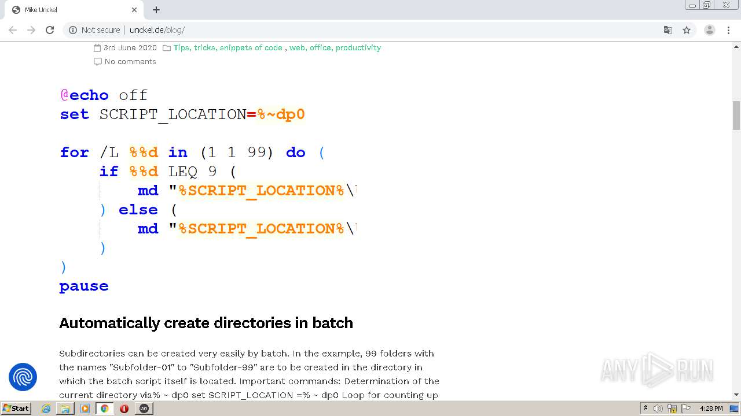Open Chrome three-dot menu
This screenshot has width=741, height=416.
pyautogui.click(x=728, y=30)
